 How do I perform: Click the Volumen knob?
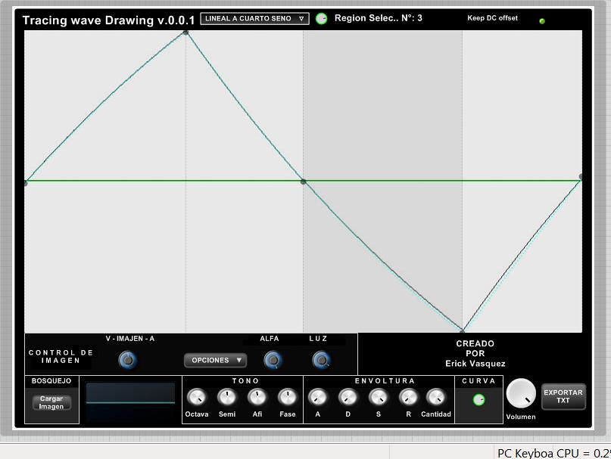[520, 394]
